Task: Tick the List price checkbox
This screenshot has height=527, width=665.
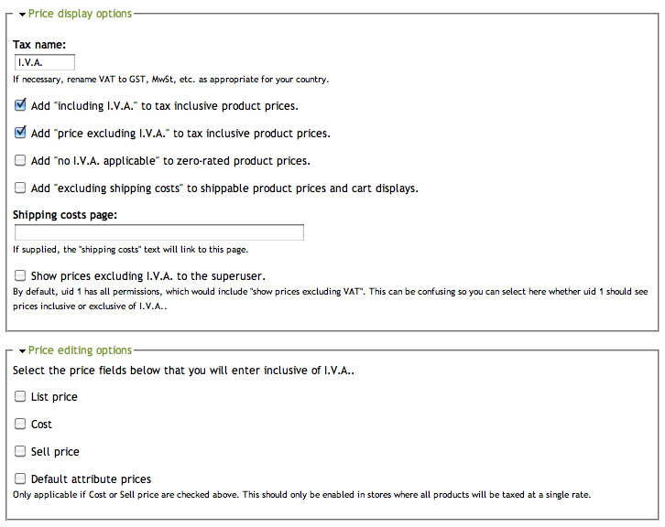Action: click(20, 396)
